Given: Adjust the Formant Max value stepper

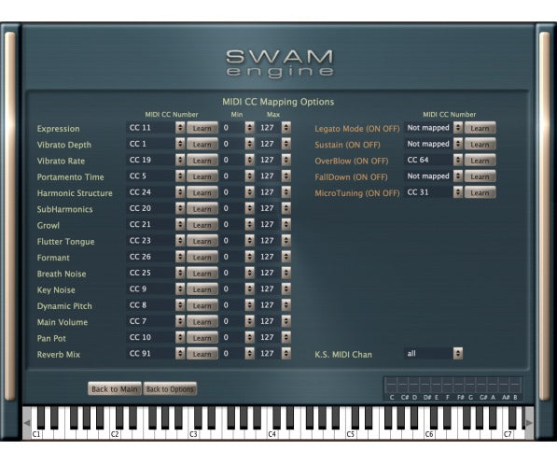Looking at the screenshot, I should pyautogui.click(x=285, y=257).
